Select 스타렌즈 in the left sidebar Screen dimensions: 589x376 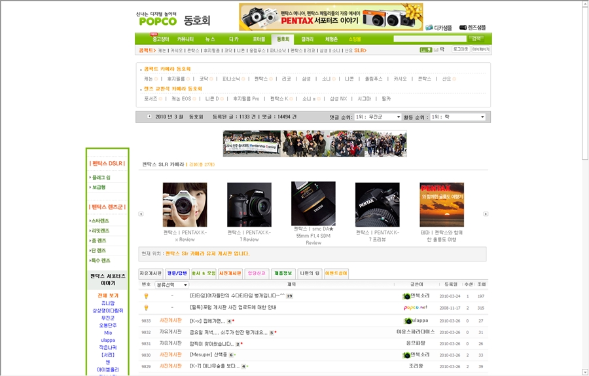coord(100,221)
